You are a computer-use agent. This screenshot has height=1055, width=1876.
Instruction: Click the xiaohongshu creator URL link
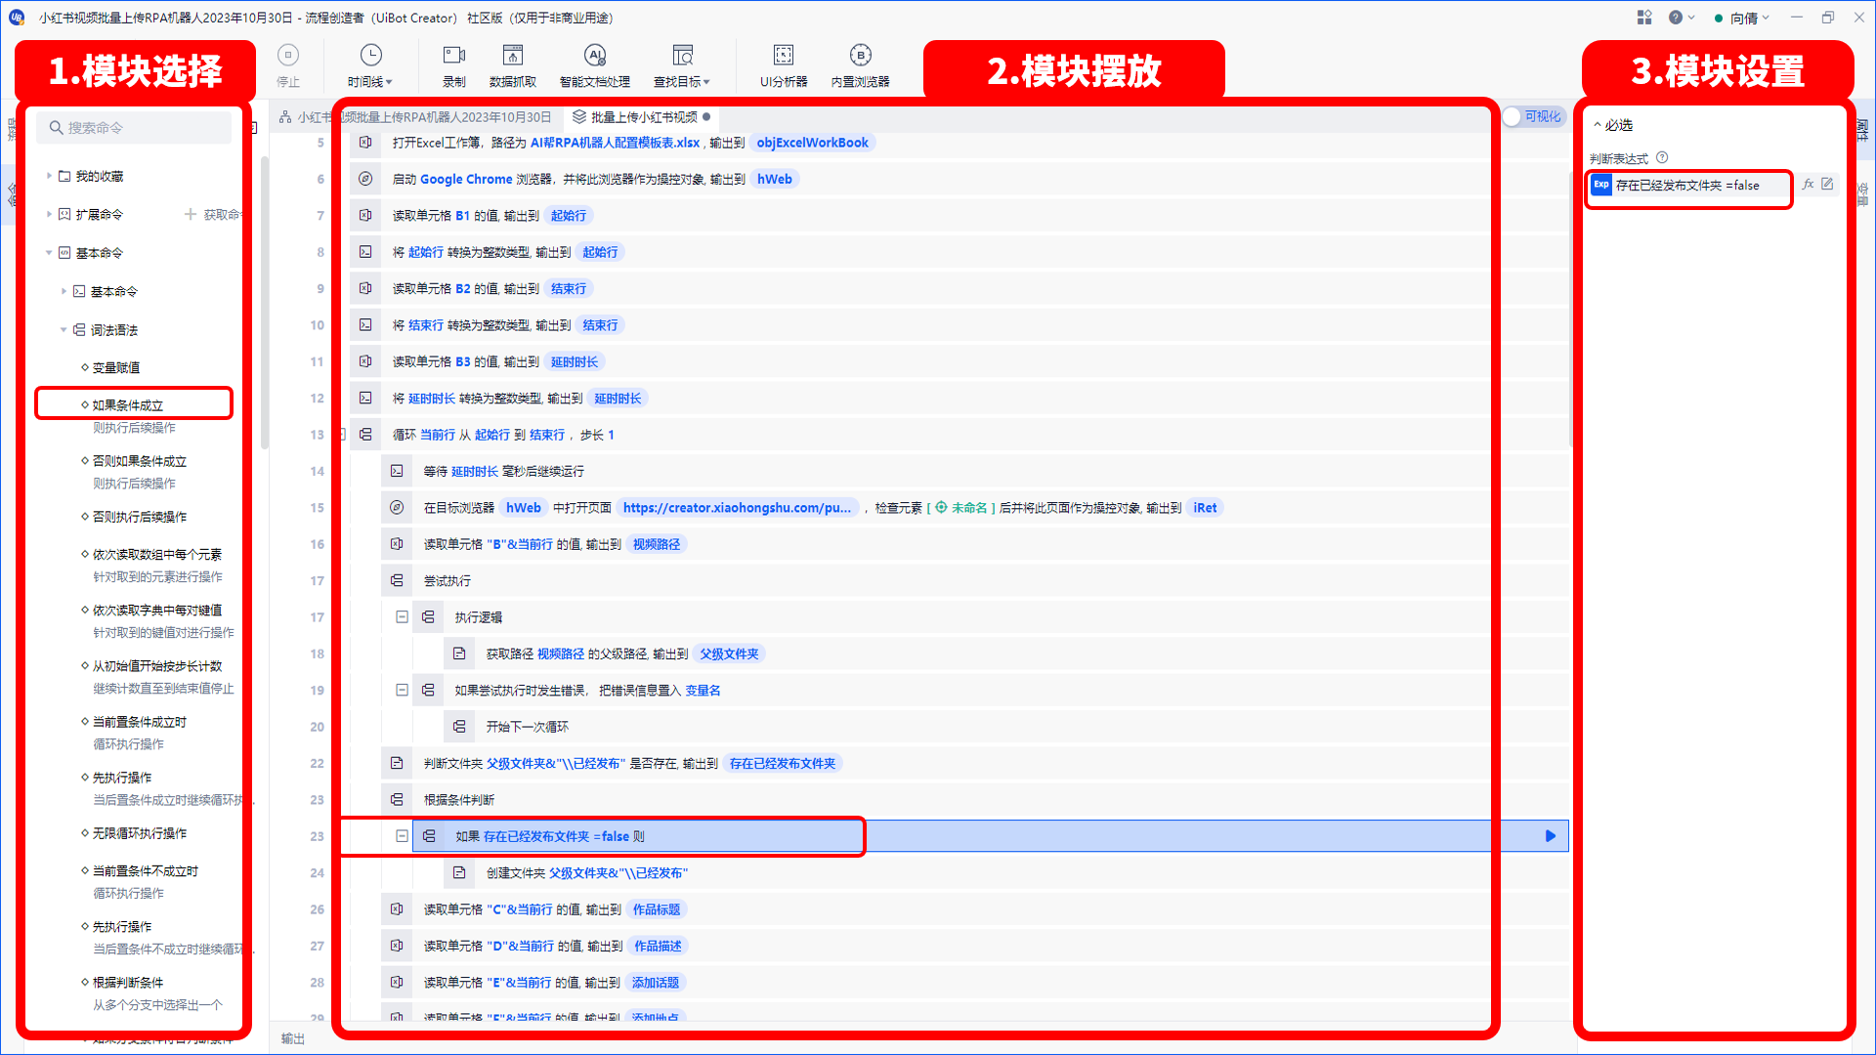tap(737, 508)
